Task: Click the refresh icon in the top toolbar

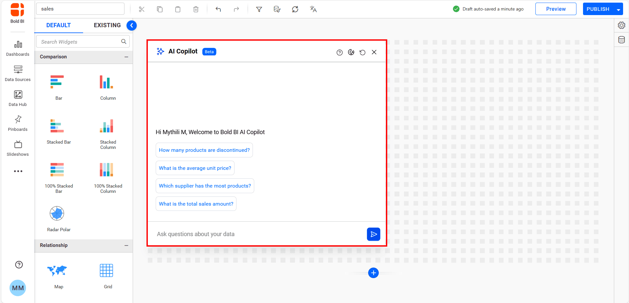Action: point(295,9)
